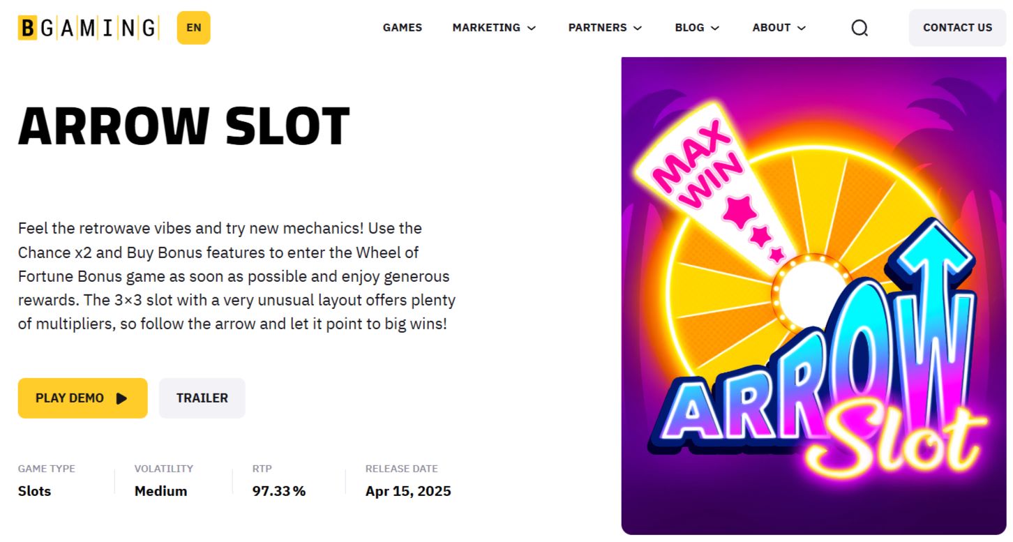Open the game Trailer
This screenshot has width=1013, height=542.
[202, 398]
